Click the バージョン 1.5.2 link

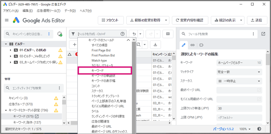point(224,129)
